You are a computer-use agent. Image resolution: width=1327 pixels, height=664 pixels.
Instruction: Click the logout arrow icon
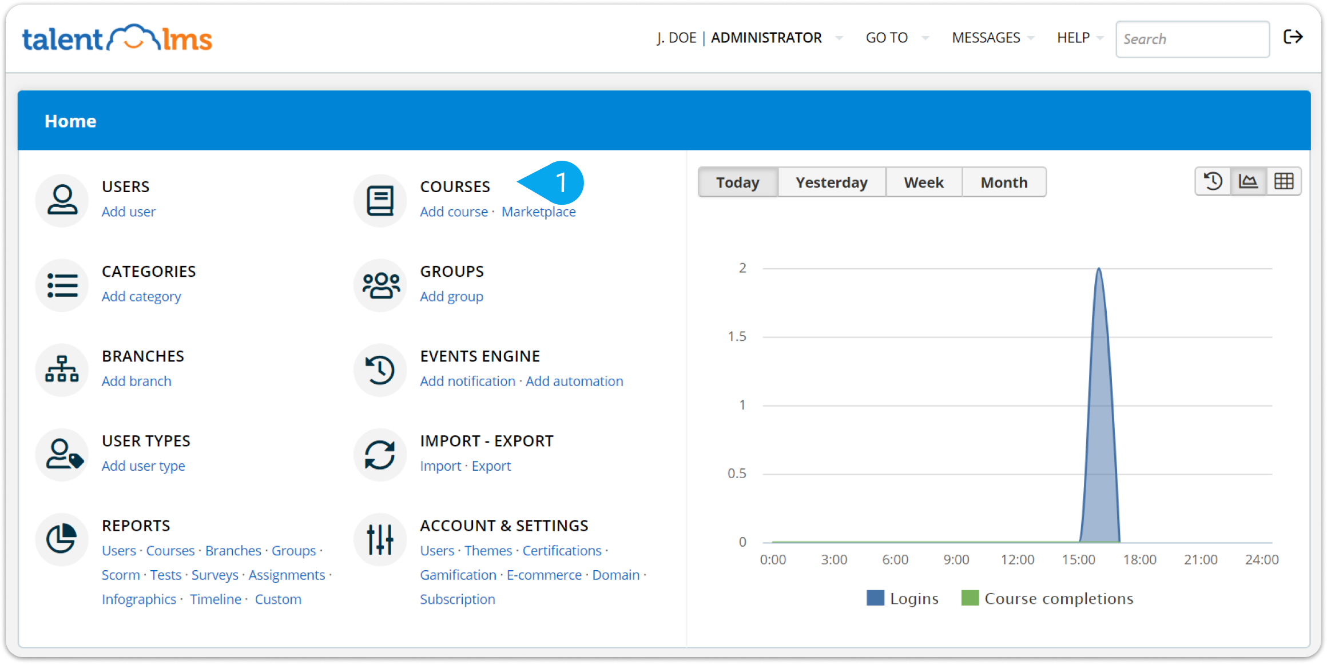(1293, 37)
